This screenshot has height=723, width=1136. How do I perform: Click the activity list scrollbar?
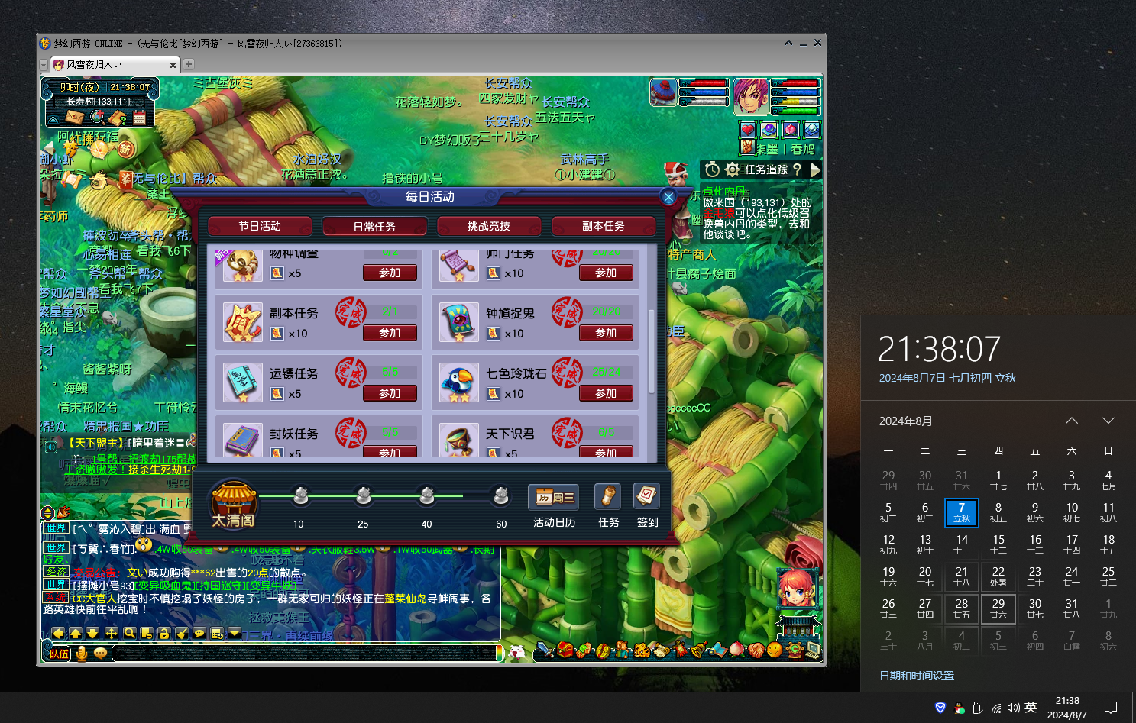pos(652,351)
